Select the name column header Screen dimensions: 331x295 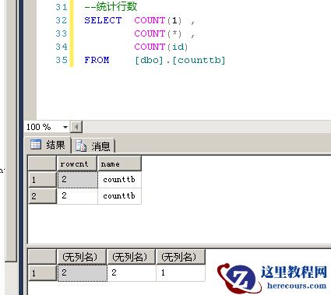[119, 163]
